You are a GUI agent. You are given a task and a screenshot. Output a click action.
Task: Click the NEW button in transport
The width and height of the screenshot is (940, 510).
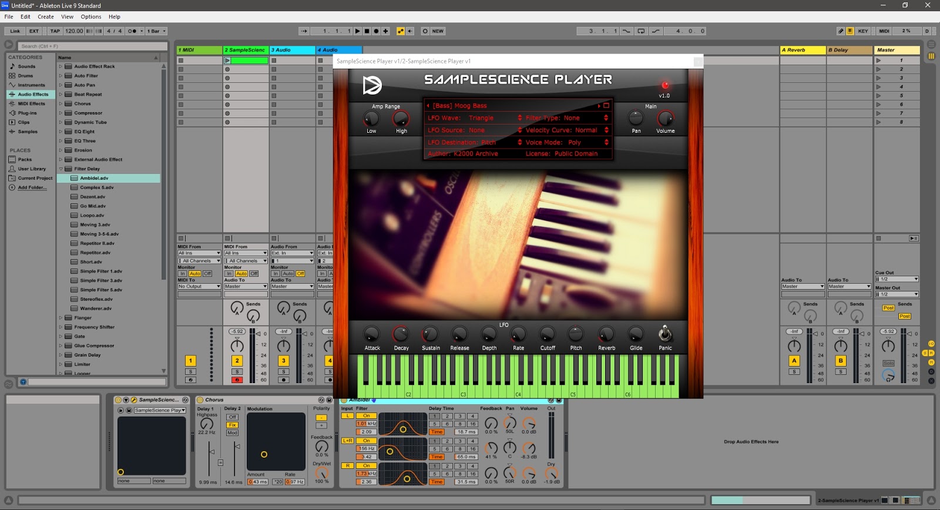(x=438, y=31)
